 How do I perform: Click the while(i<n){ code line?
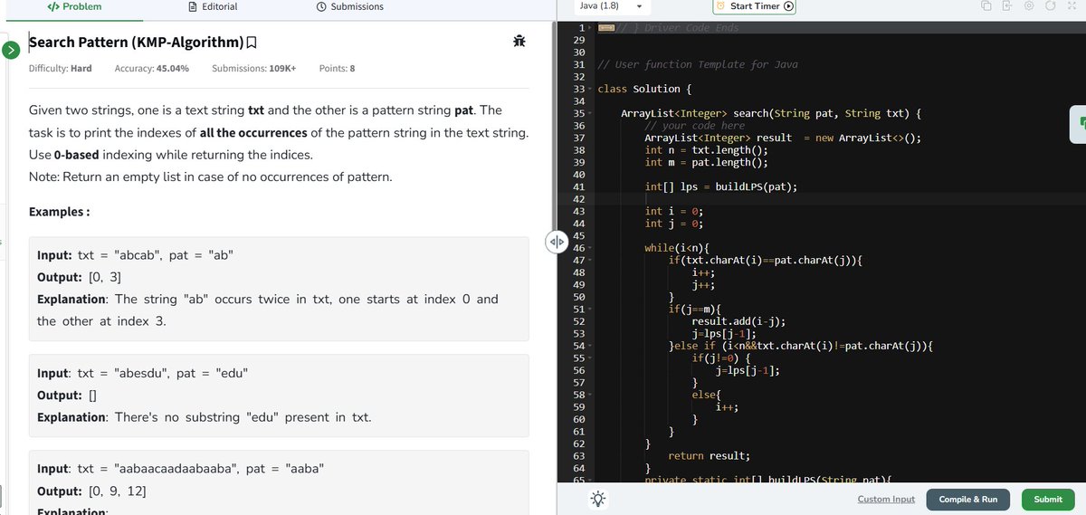click(677, 248)
